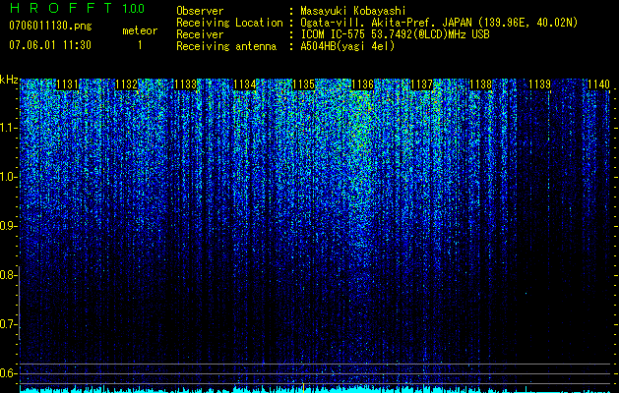Image resolution: width=619 pixels, height=393 pixels.
Task: Click the HROFFT program title
Action: point(61,8)
